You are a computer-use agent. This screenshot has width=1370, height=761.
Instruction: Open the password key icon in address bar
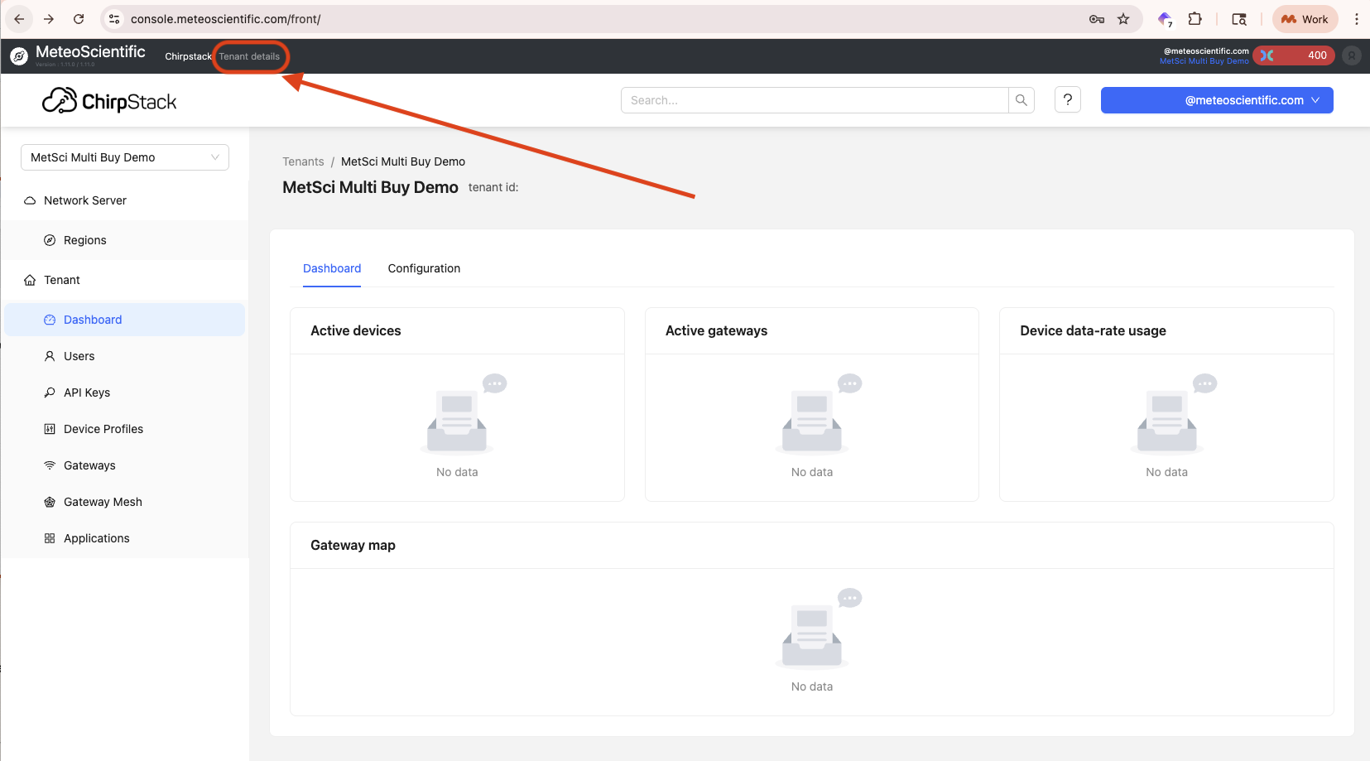point(1096,19)
